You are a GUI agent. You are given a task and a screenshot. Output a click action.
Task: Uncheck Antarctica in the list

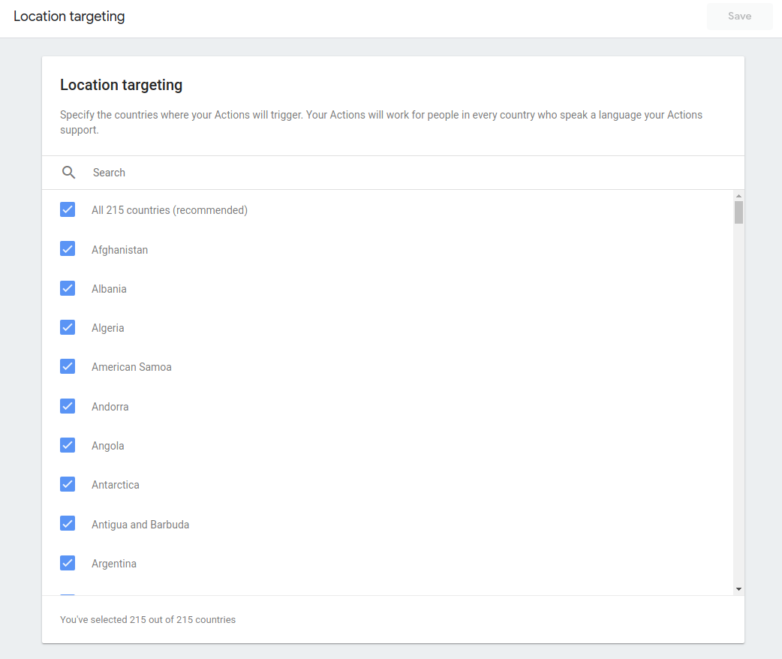(68, 484)
